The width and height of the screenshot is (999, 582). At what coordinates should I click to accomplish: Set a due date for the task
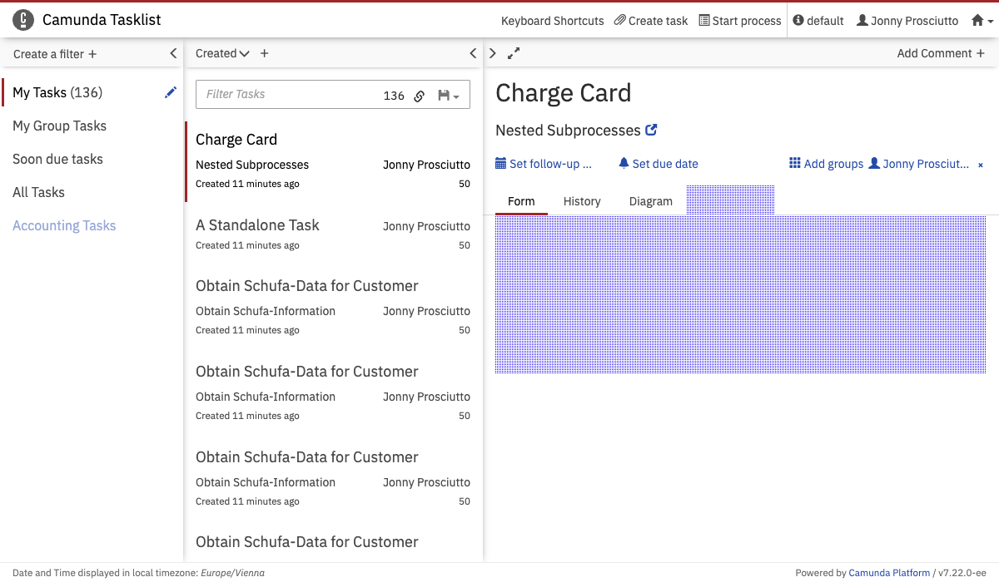(x=659, y=164)
